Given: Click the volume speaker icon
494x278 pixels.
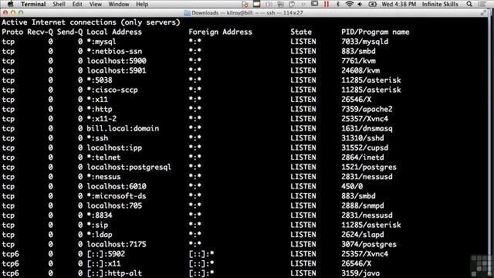Looking at the screenshot, I should [360, 4].
